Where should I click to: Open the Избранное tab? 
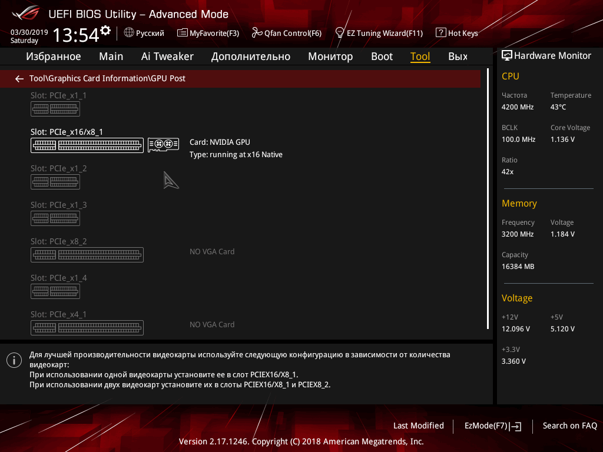point(54,56)
